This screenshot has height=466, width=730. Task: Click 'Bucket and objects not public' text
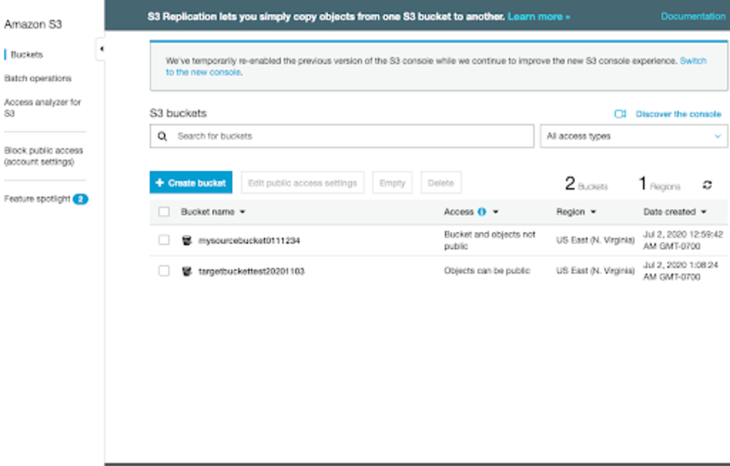(x=490, y=240)
